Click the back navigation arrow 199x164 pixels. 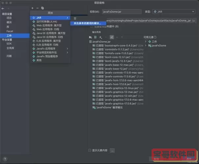(3, 9)
